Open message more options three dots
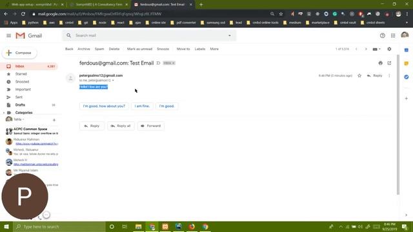413x232 pixels. tap(389, 76)
